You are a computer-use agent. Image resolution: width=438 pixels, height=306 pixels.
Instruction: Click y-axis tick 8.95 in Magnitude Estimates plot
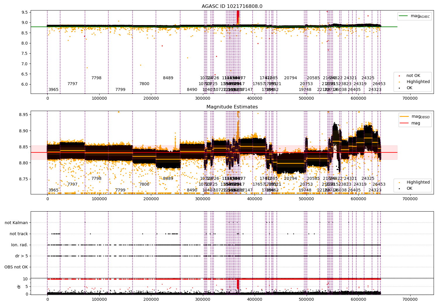click(x=24, y=115)
